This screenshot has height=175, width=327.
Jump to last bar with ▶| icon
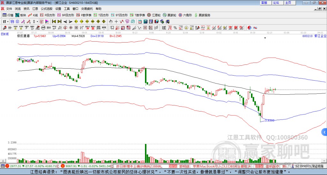pyautogui.click(x=59, y=22)
